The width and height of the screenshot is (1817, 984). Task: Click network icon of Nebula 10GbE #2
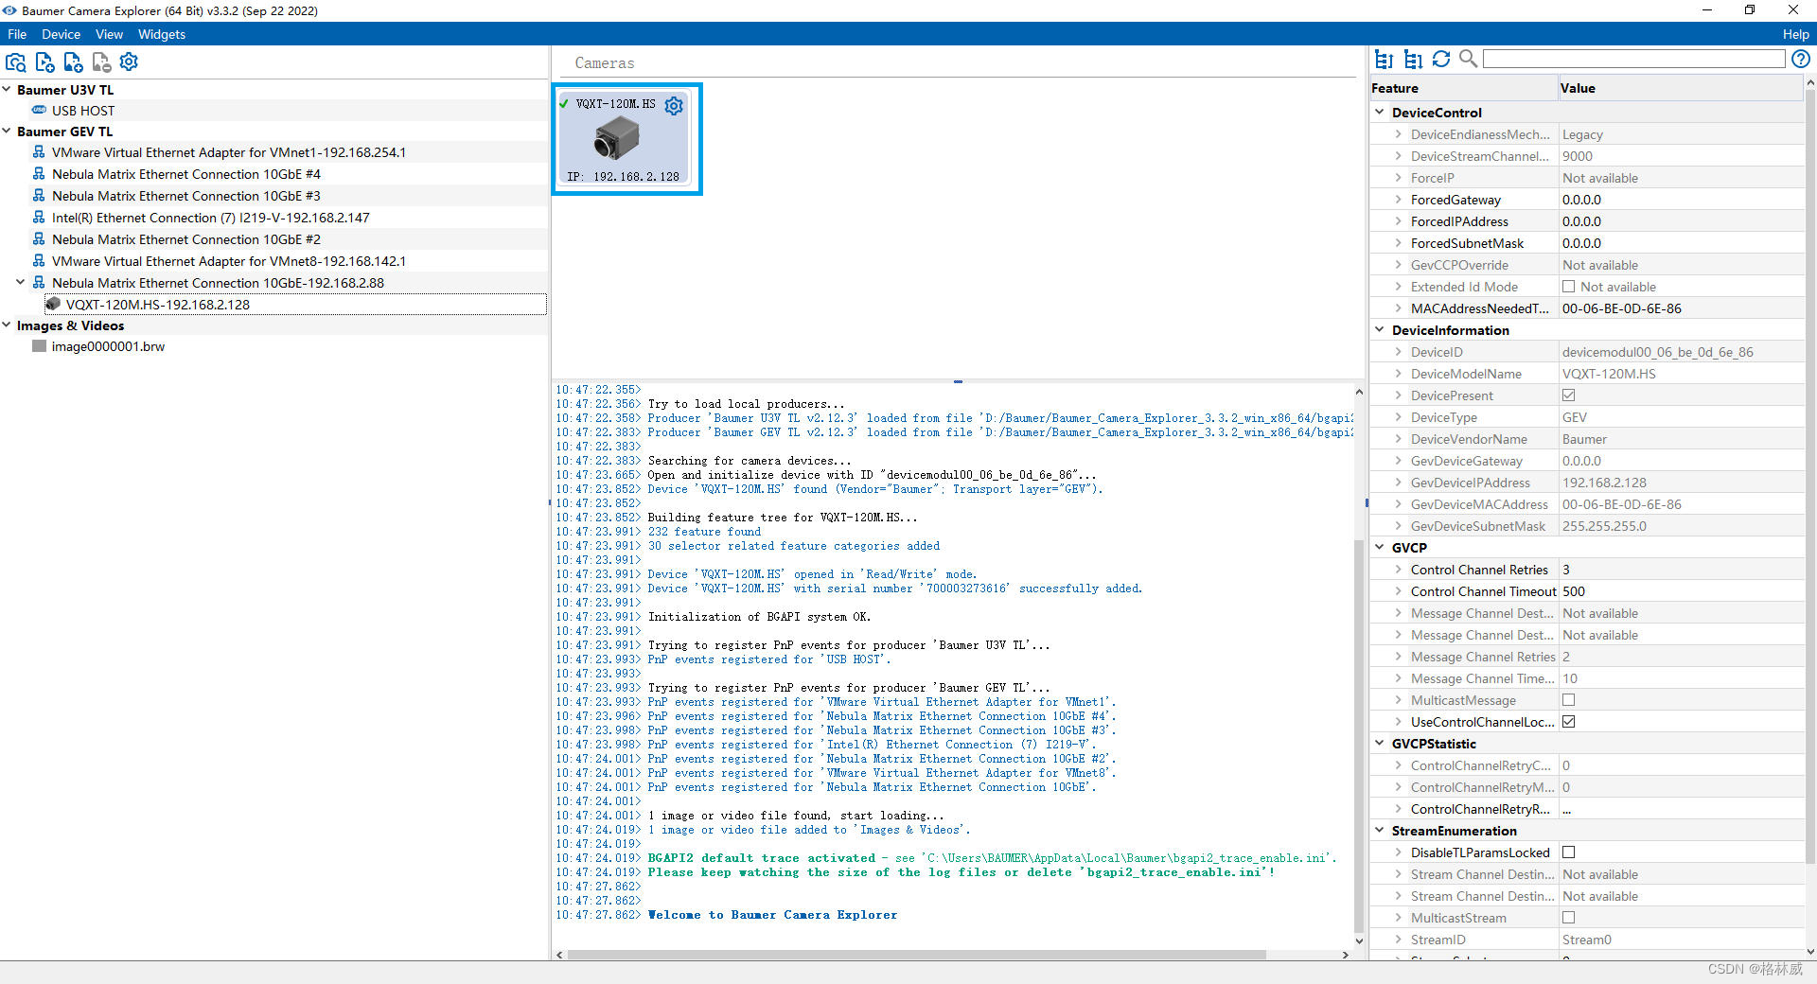tap(39, 238)
